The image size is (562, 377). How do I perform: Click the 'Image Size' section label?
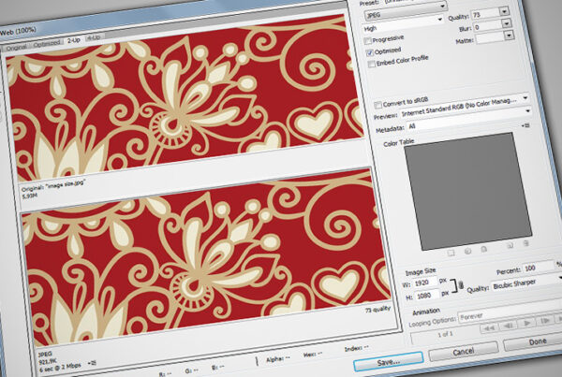tap(421, 271)
